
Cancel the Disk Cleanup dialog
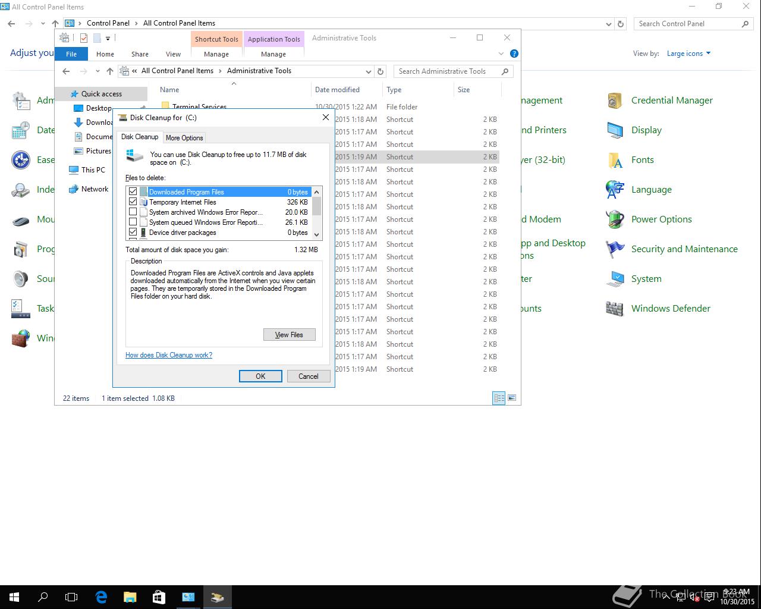point(308,376)
